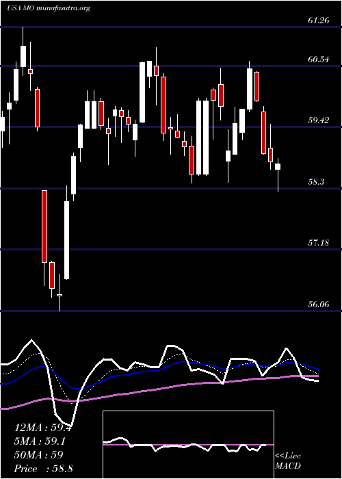Click the <<Live MACD label
This screenshot has width=342, height=479.
288,461
